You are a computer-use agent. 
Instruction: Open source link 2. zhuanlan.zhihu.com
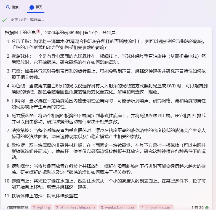(76, 207)
